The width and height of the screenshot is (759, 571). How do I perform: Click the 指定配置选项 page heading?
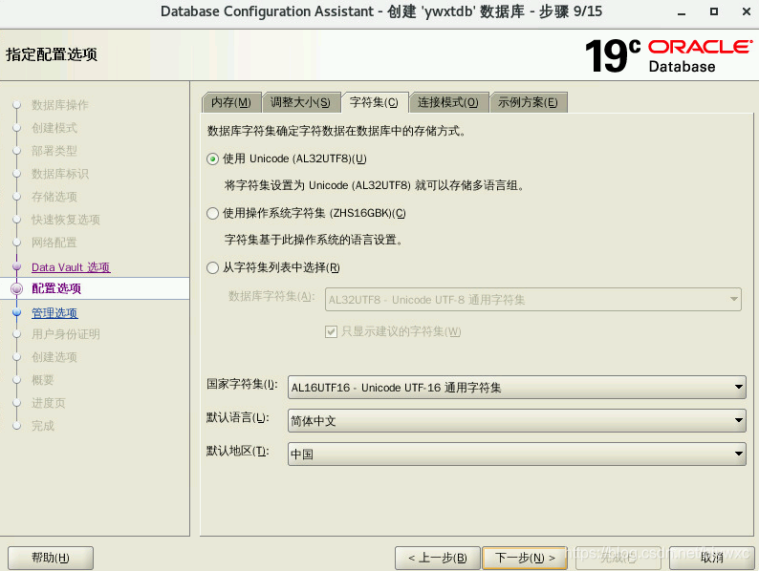point(52,54)
